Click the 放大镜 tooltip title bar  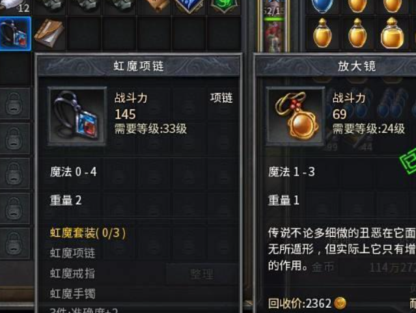click(336, 66)
